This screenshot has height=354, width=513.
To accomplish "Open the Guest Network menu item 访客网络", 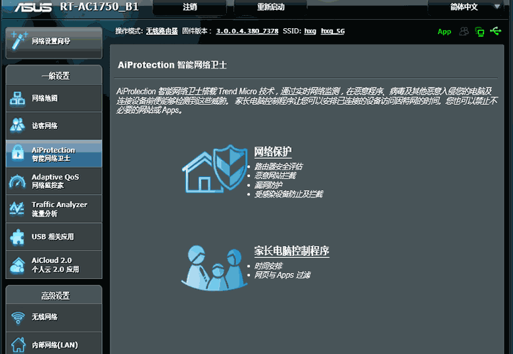I will click(54, 126).
